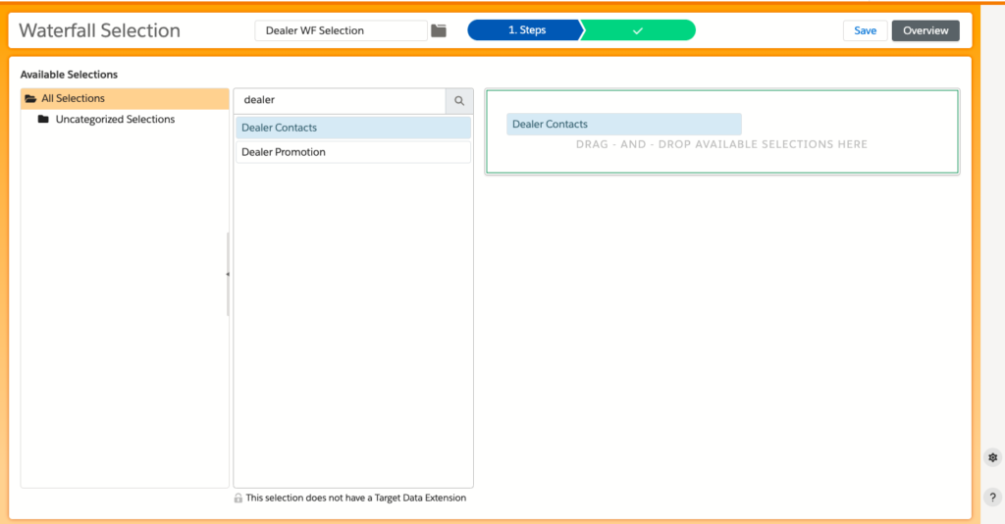Open the settings gear on right edge

click(992, 458)
